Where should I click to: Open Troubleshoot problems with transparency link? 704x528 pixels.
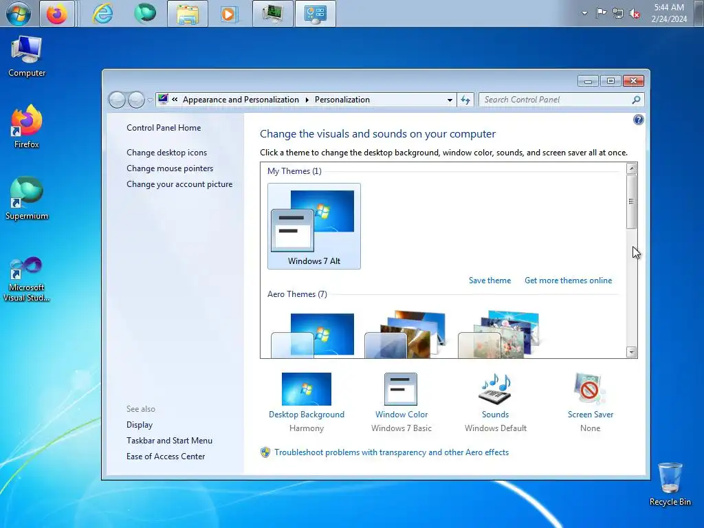tap(391, 452)
